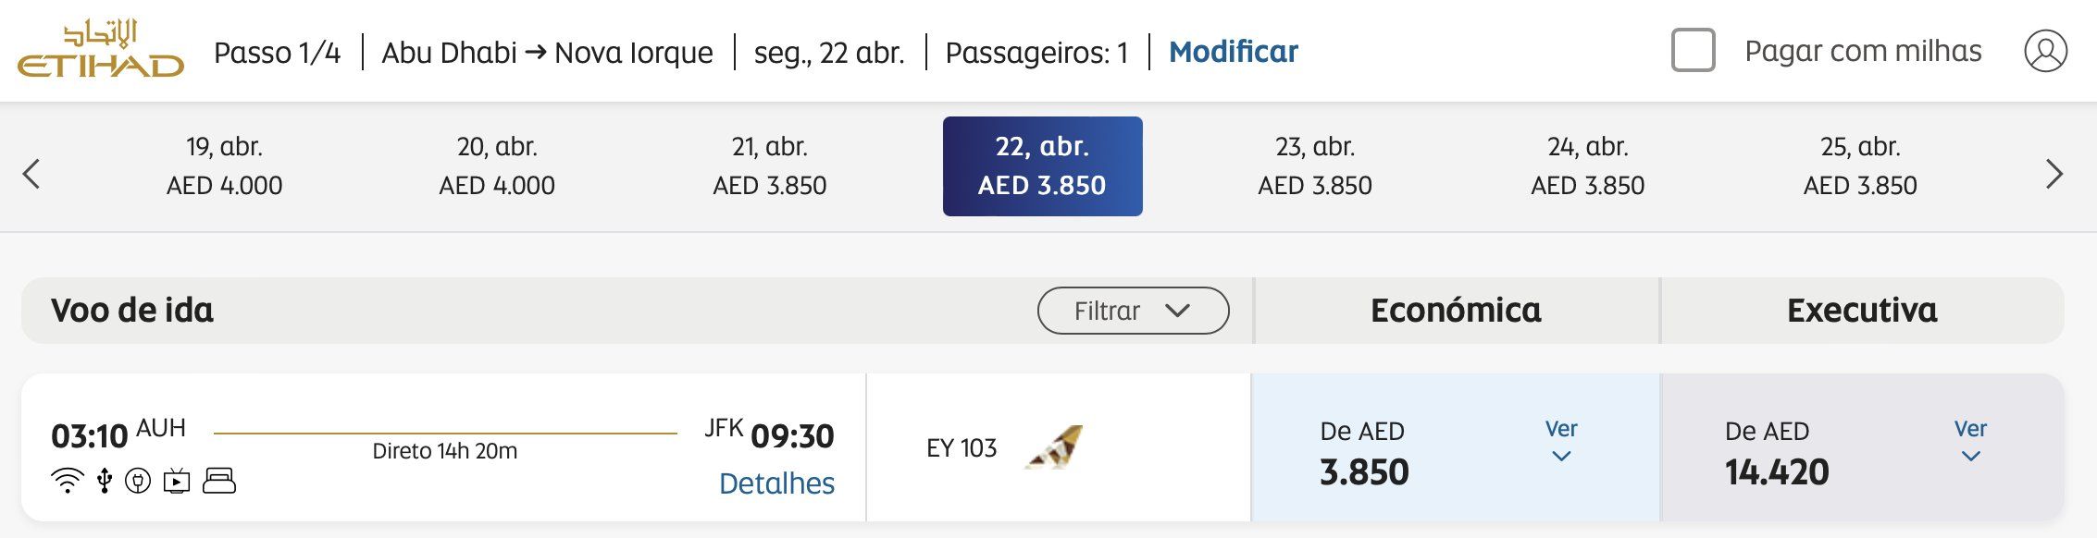The image size is (2097, 538).
Task: Expand Económica fares with Ver
Action: click(1561, 441)
